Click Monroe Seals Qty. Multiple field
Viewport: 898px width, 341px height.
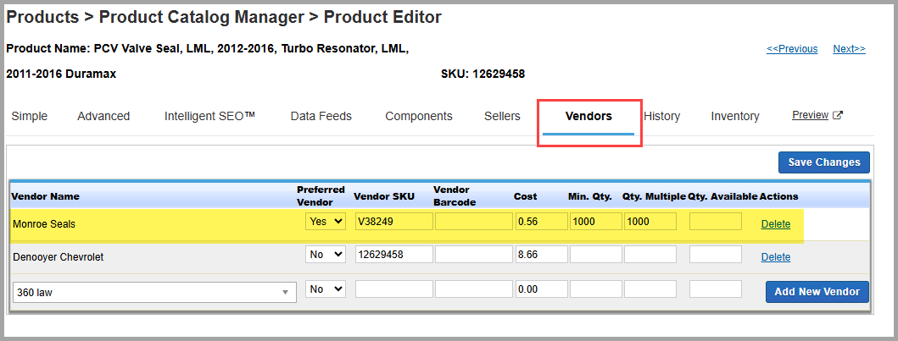tap(650, 222)
